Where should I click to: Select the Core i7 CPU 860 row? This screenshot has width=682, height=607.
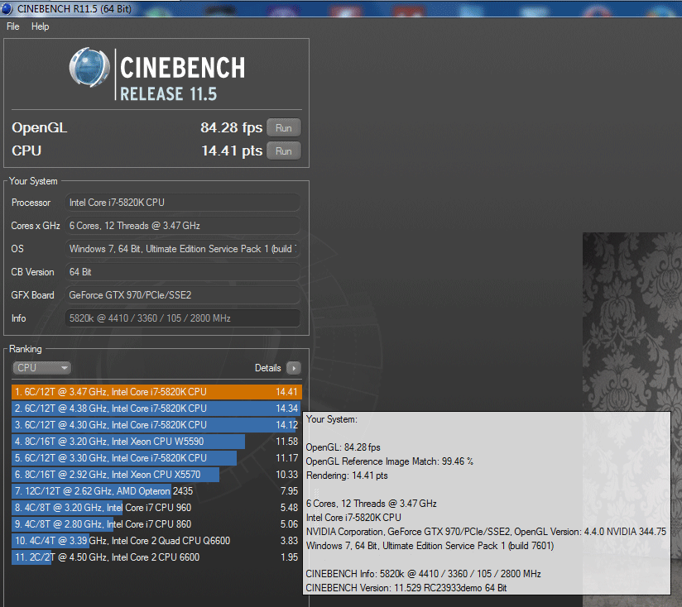pyautogui.click(x=156, y=524)
